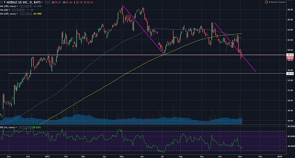Click the MA 100 value 62.2908
This screenshot has width=295, height=158.
(37, 6)
